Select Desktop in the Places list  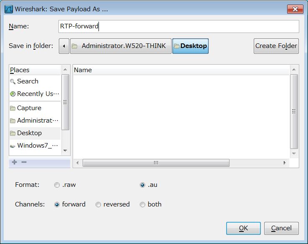[x=35, y=133]
